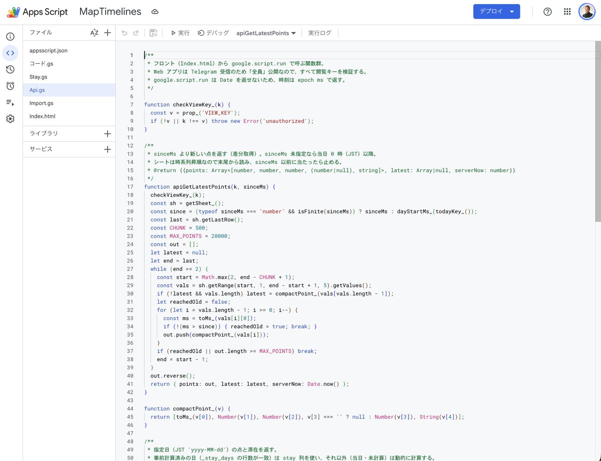Click 'let latest = null;' line
The width and height of the screenshot is (601, 461).
(179, 253)
